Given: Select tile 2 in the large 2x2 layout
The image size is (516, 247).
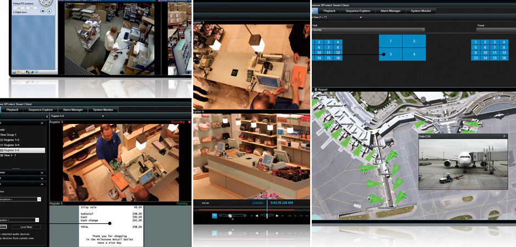Looking at the screenshot, I should pyautogui.click(x=414, y=41).
